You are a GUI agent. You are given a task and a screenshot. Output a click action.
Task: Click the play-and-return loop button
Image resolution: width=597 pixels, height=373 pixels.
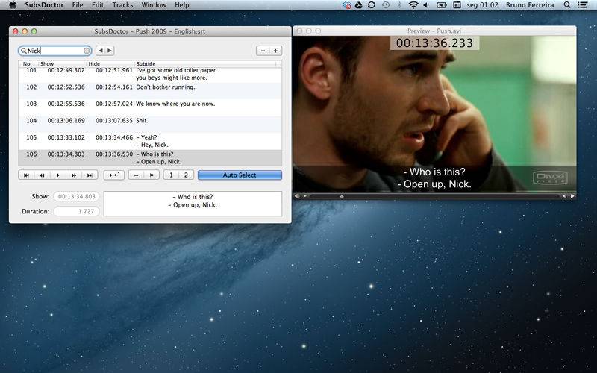(x=114, y=175)
